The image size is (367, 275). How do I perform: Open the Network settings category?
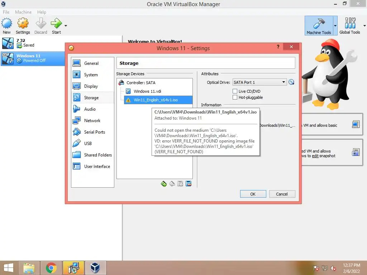click(92, 120)
